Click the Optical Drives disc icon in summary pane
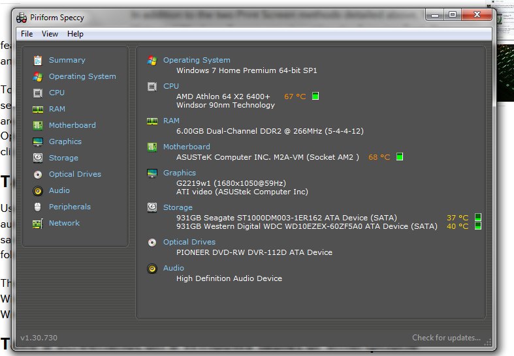Image resolution: width=514 pixels, height=356 pixels. 152,243
